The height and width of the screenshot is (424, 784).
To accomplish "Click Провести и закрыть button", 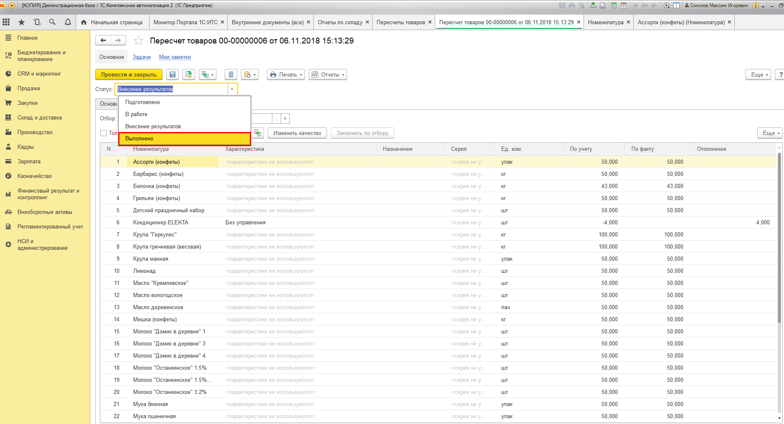I will (x=129, y=75).
